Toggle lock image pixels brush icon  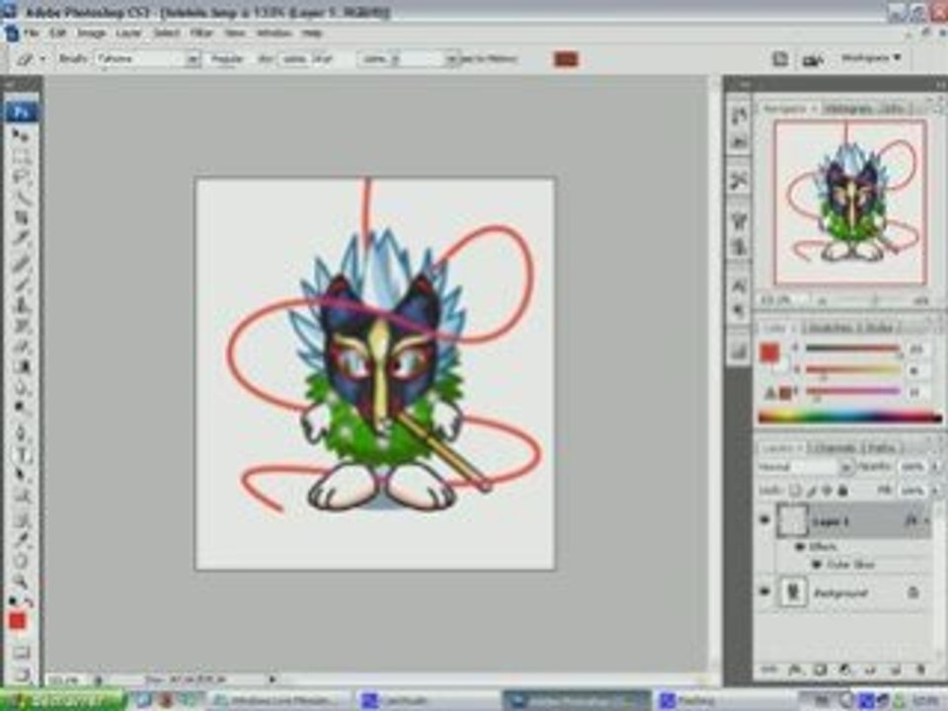click(812, 491)
